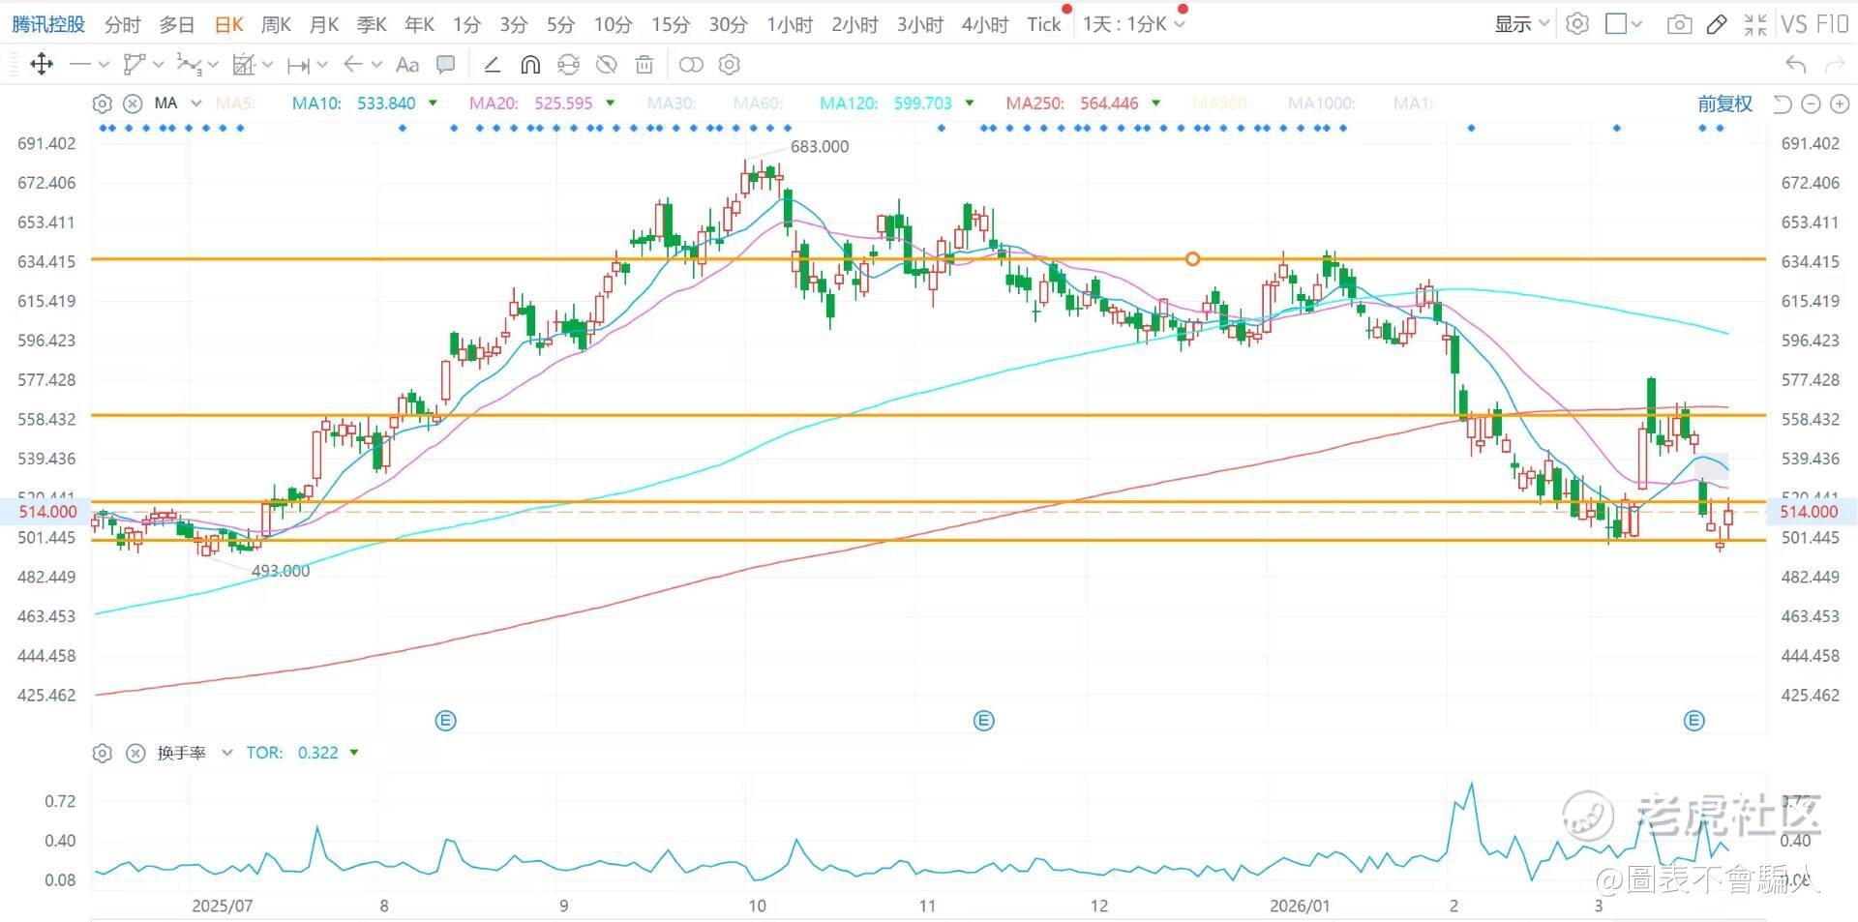Select the orange line handle near 634
The height and width of the screenshot is (922, 1858).
1192,259
